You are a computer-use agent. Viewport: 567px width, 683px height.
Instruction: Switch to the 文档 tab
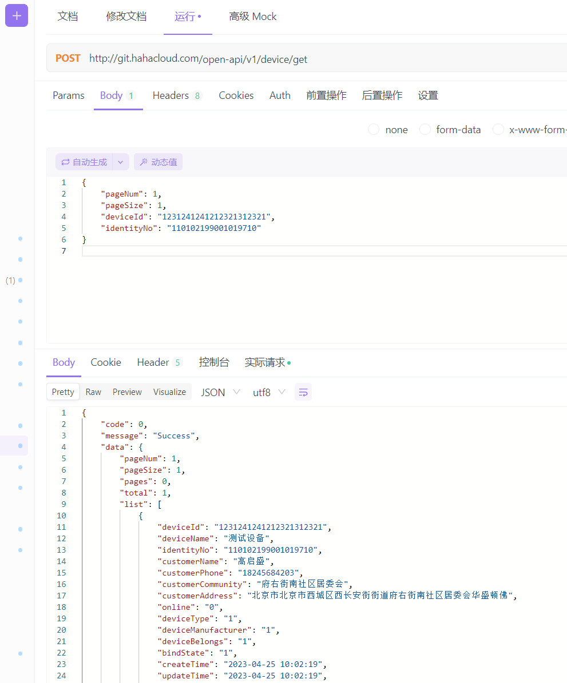(x=68, y=17)
